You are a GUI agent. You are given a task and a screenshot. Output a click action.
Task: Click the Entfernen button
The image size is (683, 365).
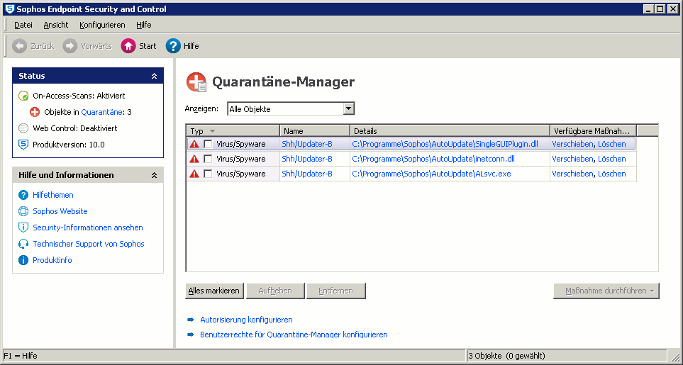click(x=336, y=291)
